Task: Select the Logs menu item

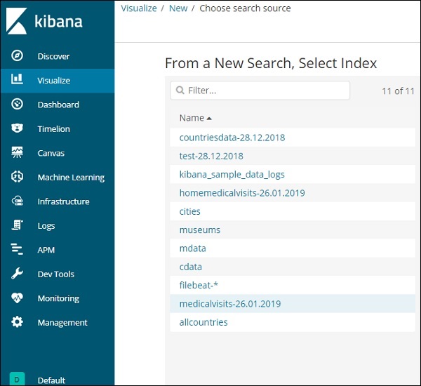Action: pos(46,226)
